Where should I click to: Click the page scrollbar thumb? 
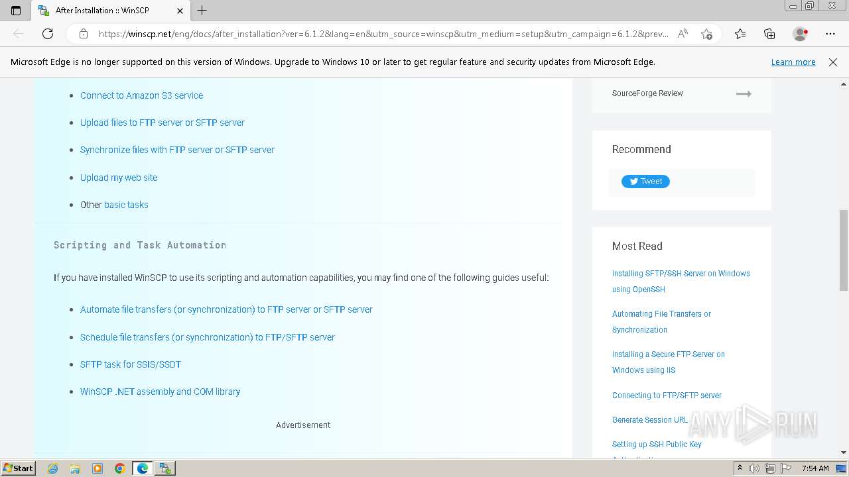click(844, 250)
